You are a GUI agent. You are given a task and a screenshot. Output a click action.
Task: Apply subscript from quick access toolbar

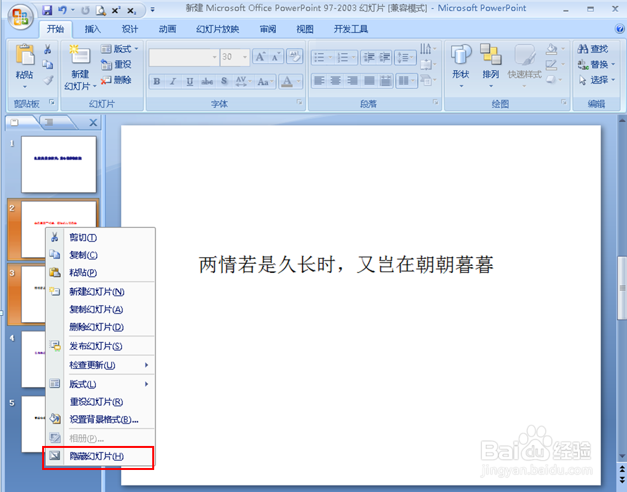[x=131, y=10]
